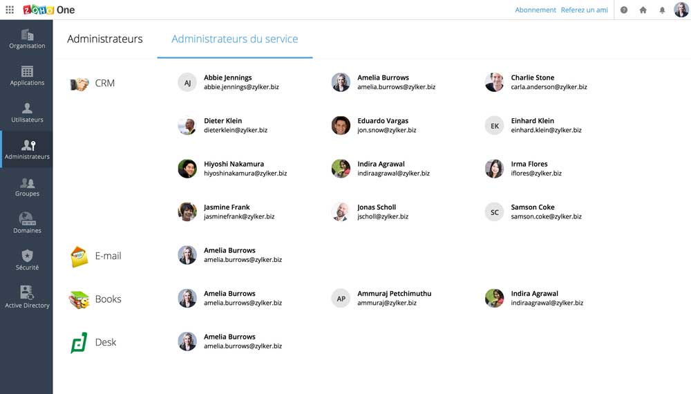
Task: Click the CRM service label
Action: tap(105, 84)
